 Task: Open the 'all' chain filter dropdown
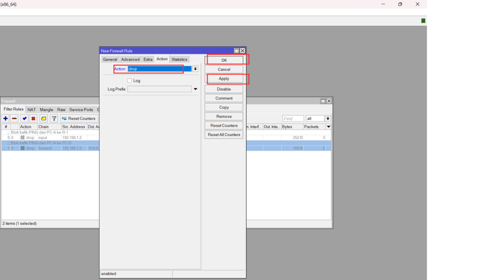point(328,119)
